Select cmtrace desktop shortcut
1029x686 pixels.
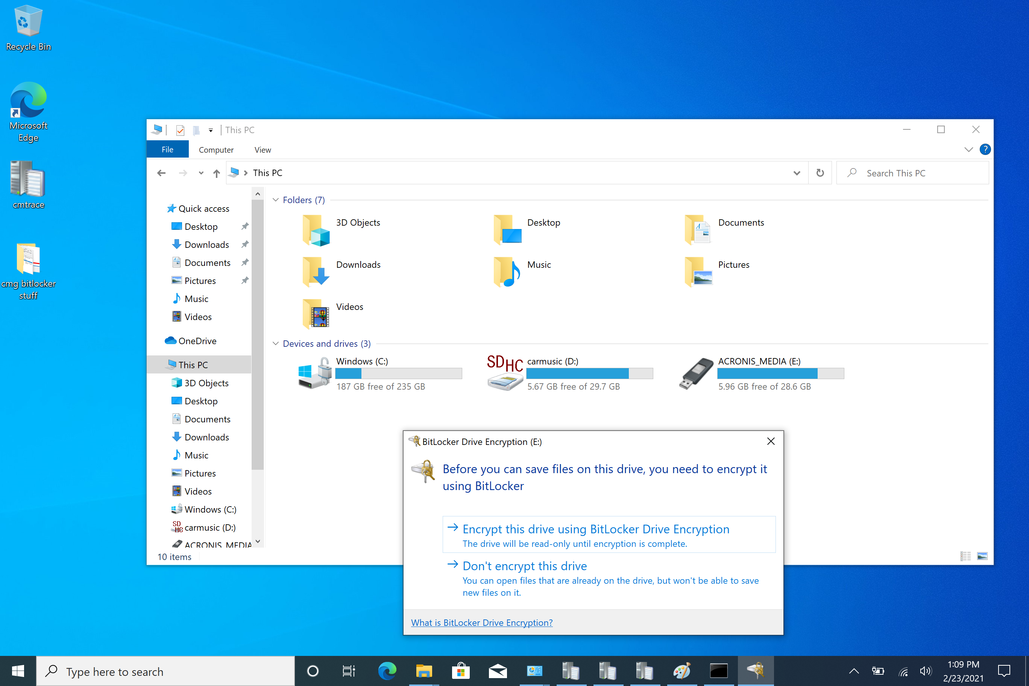pyautogui.click(x=29, y=185)
